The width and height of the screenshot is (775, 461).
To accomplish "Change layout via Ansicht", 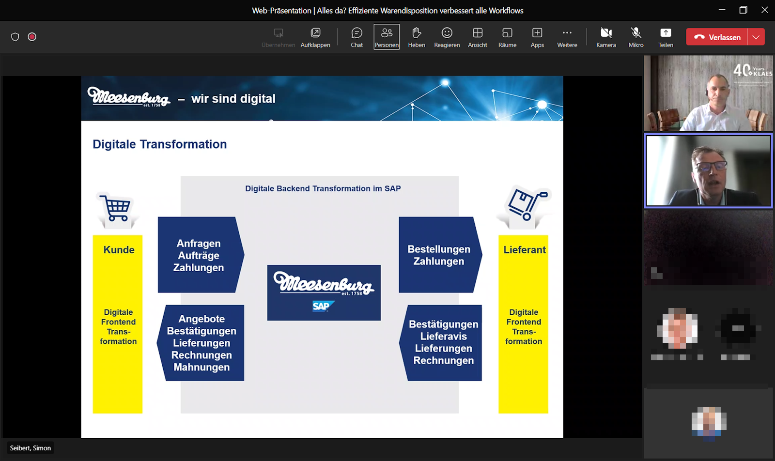I will click(478, 37).
